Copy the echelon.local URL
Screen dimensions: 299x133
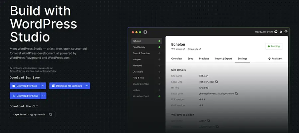pos(217,82)
